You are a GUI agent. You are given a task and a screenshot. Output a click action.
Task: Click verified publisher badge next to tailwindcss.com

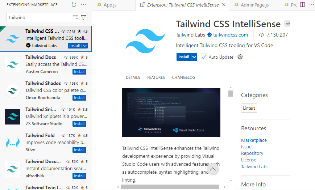210,35
